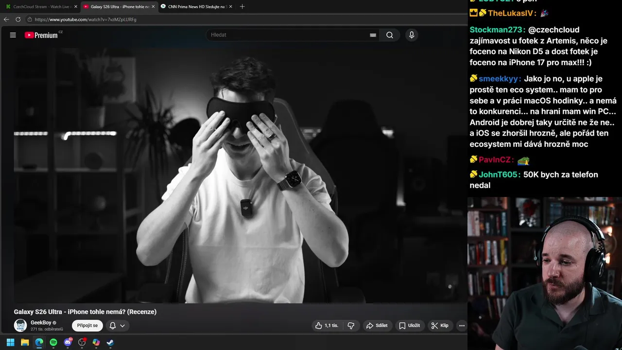Go back with the browser back arrow
Image resolution: width=622 pixels, height=350 pixels.
(x=6, y=19)
